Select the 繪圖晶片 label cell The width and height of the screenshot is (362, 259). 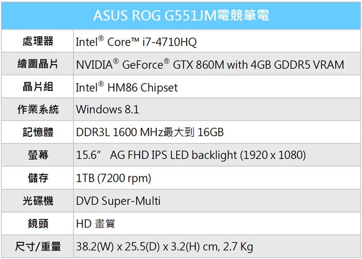click(38, 64)
